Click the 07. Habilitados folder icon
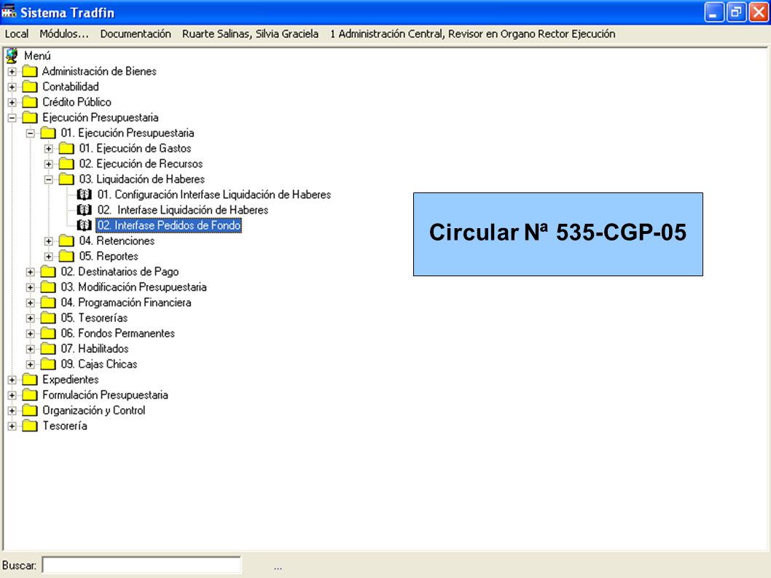 pyautogui.click(x=48, y=348)
